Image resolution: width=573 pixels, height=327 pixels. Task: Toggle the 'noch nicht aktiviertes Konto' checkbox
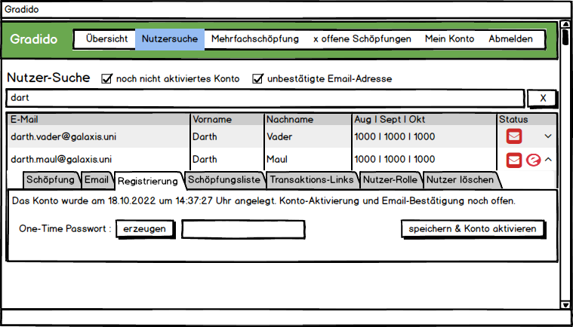click(106, 78)
